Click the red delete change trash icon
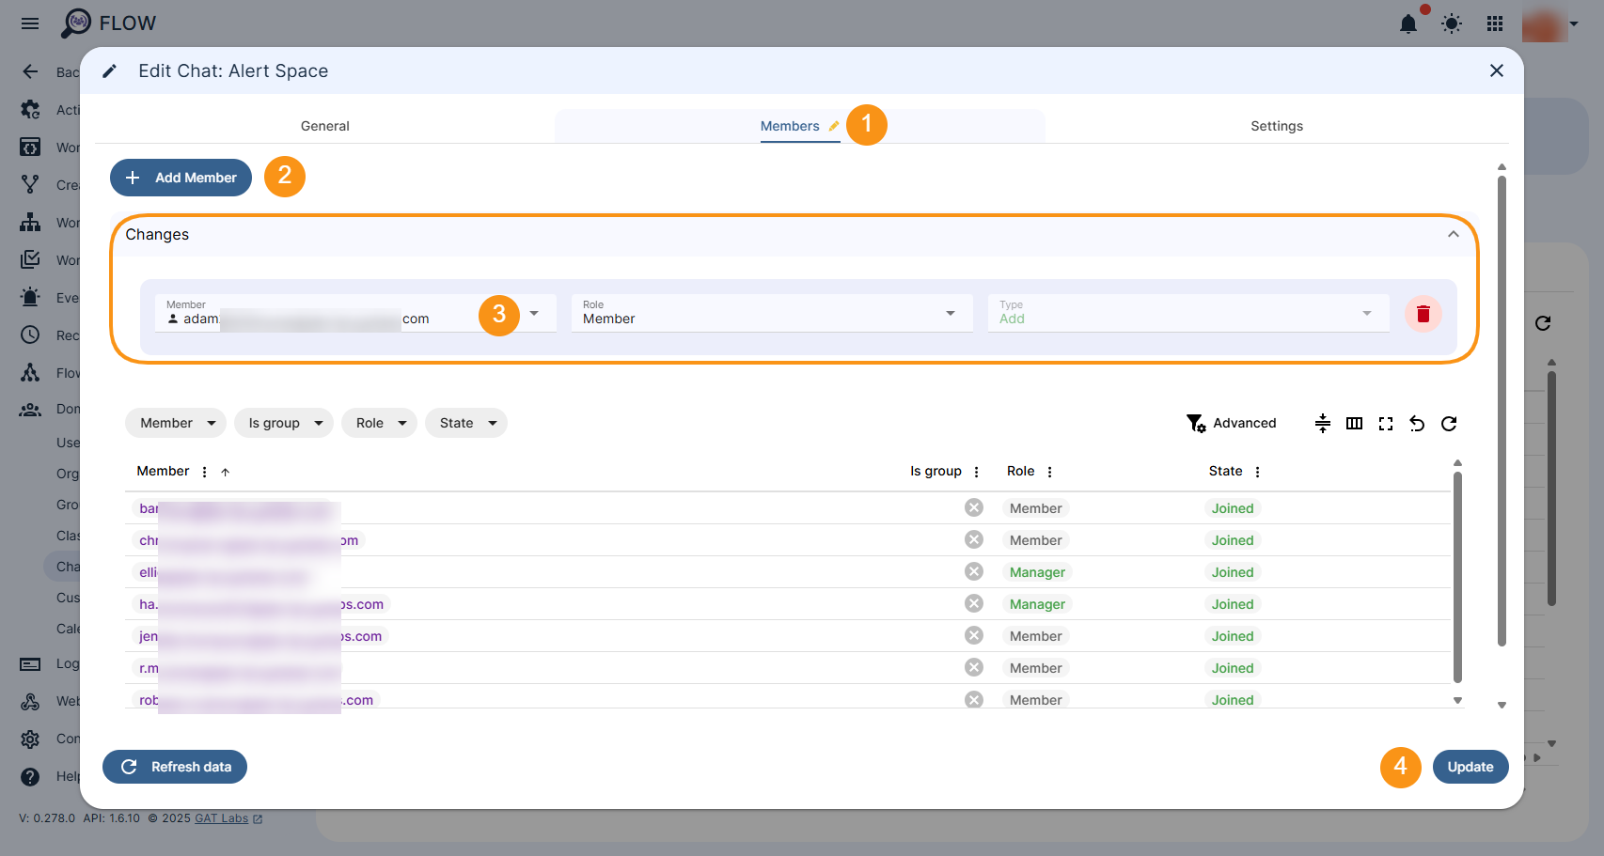The height and width of the screenshot is (856, 1604). pyautogui.click(x=1423, y=314)
